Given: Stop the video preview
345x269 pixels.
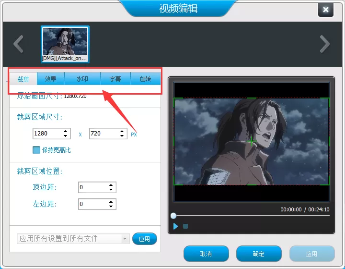Looking at the screenshot, I should click(x=185, y=226).
